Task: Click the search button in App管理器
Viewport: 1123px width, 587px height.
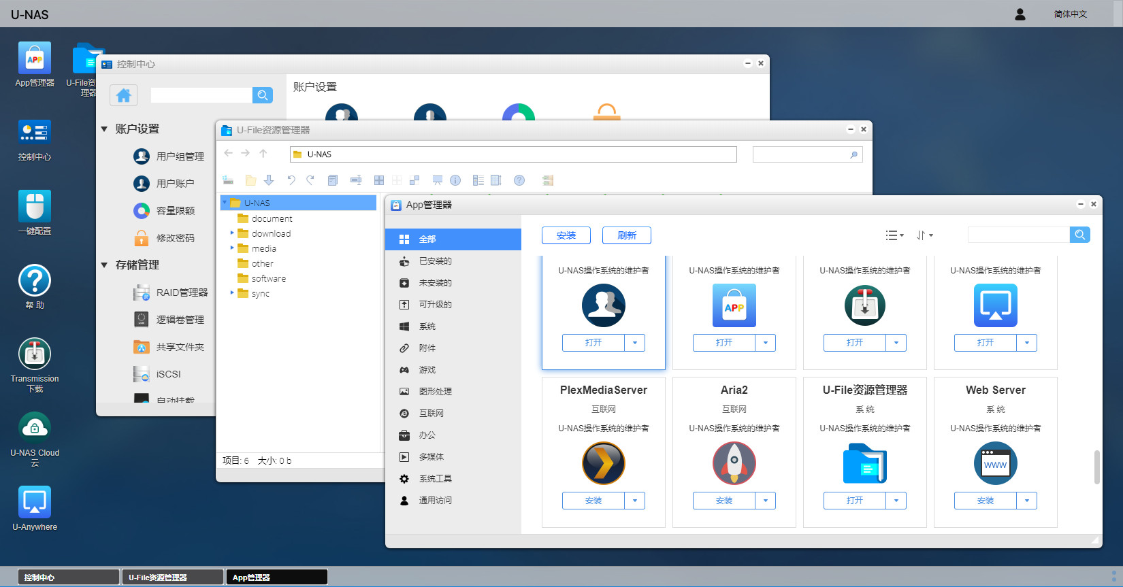Action: pyautogui.click(x=1080, y=235)
